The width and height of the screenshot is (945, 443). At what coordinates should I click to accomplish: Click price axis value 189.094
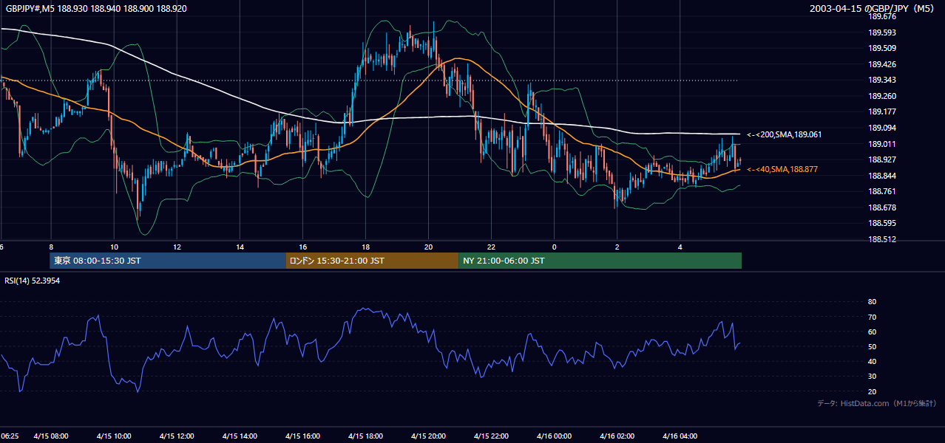point(882,128)
